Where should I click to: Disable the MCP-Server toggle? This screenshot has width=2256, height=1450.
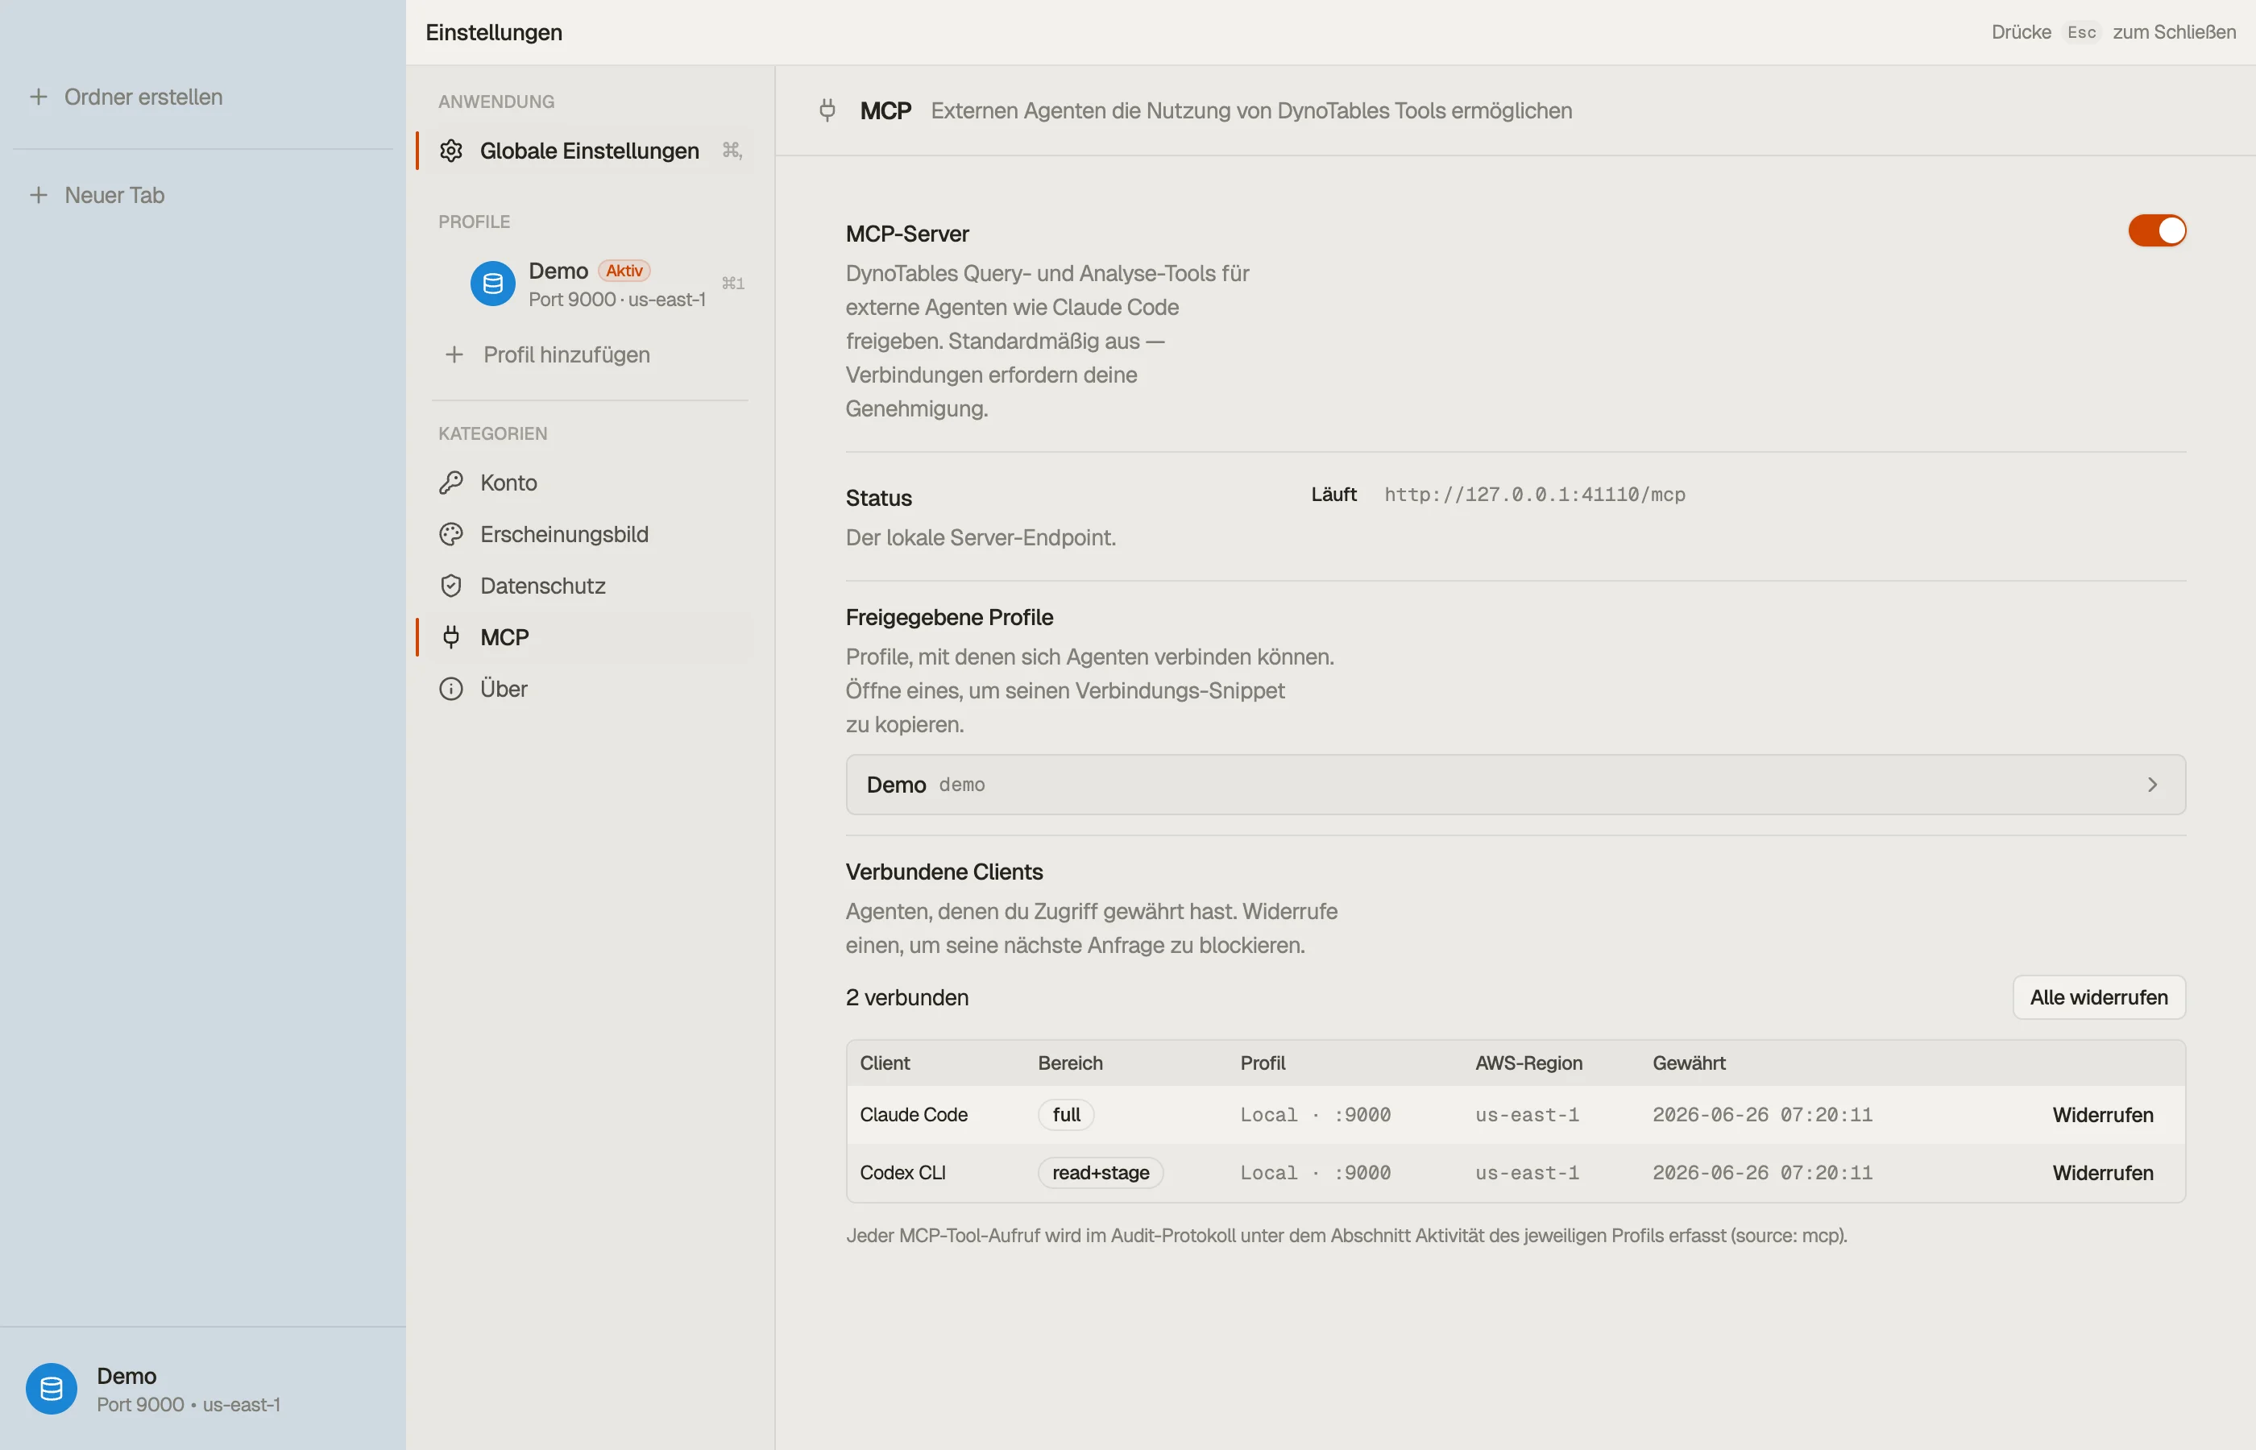tap(2156, 230)
